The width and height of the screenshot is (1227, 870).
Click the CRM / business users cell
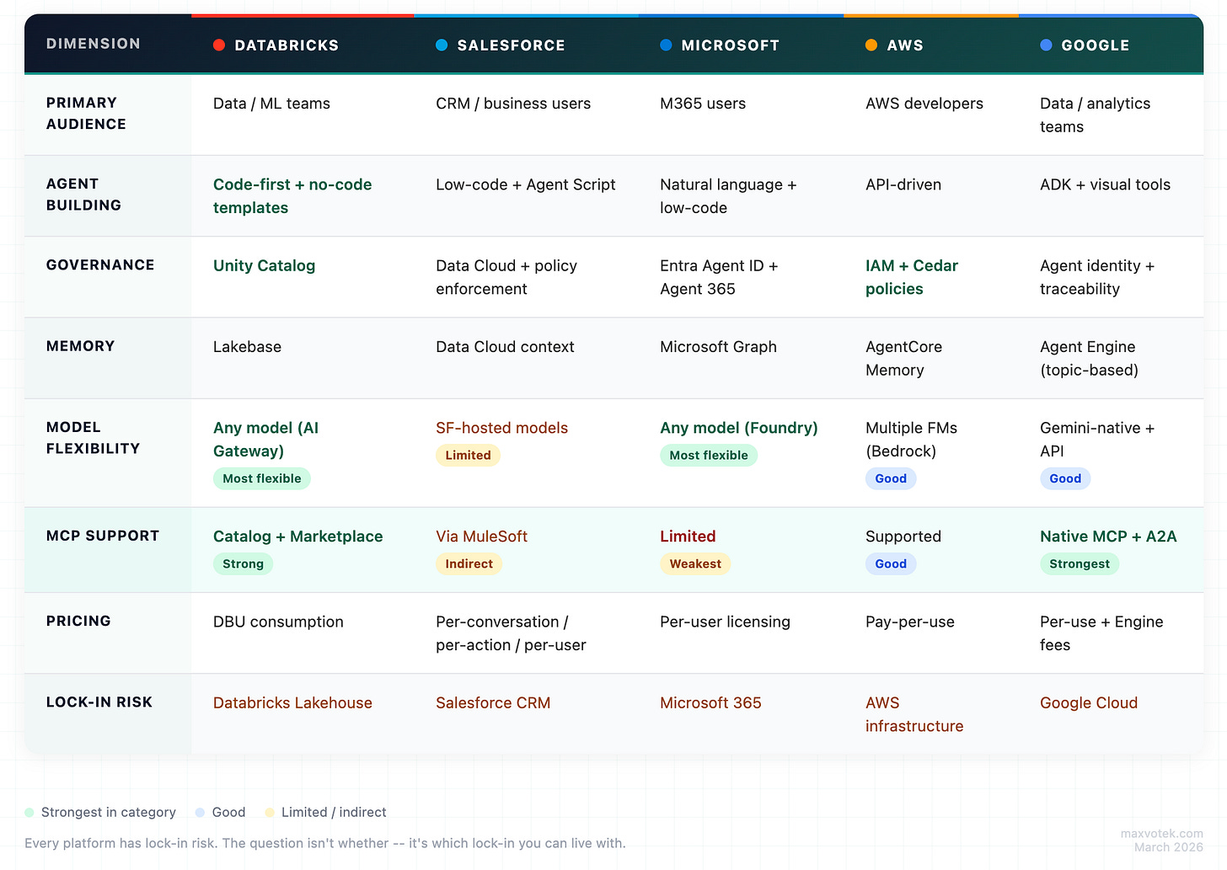pos(513,104)
